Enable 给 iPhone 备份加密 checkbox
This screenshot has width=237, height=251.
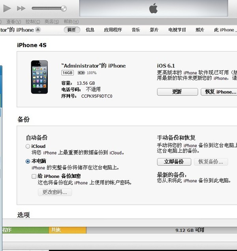34,176
